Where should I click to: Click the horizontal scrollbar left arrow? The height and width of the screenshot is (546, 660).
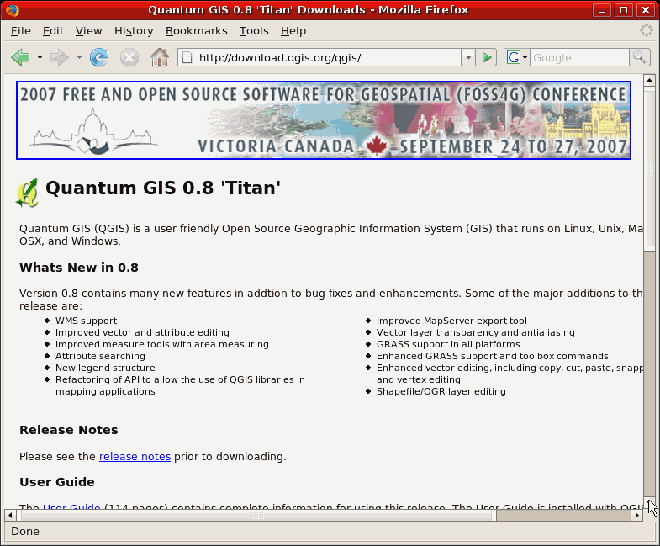pyautogui.click(x=10, y=515)
